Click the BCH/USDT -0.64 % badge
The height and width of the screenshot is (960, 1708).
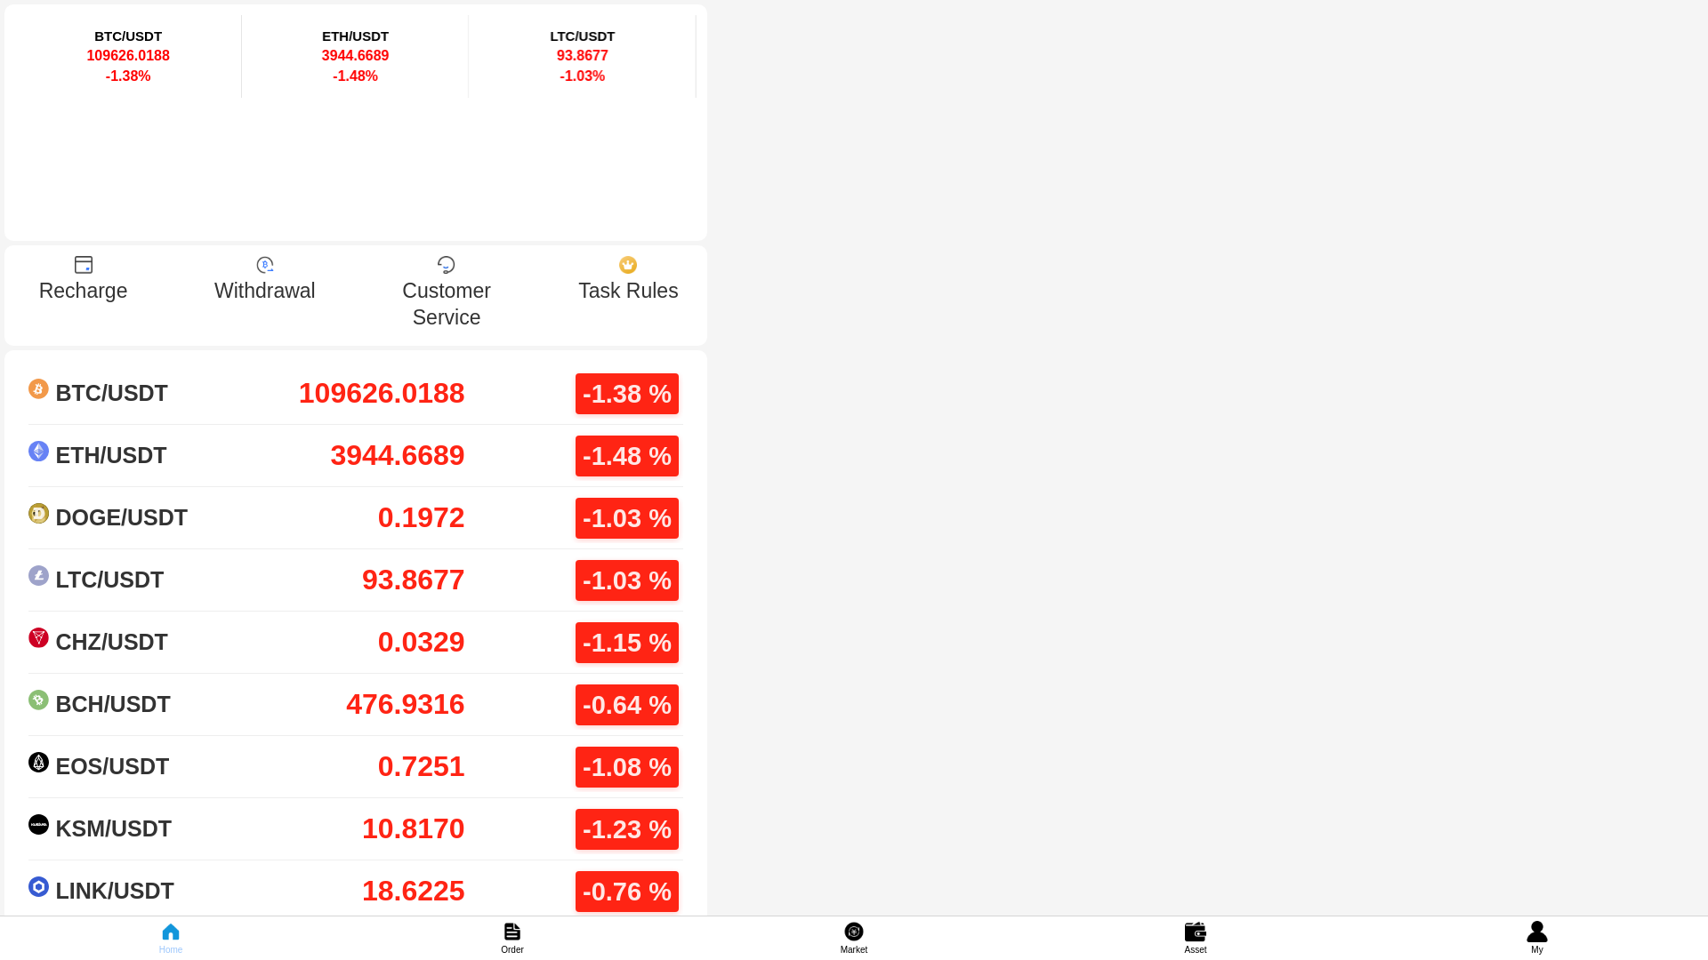[627, 705]
